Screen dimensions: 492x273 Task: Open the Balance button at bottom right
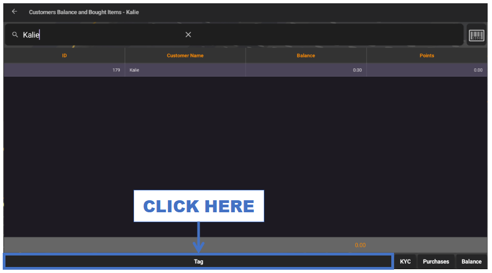click(471, 262)
